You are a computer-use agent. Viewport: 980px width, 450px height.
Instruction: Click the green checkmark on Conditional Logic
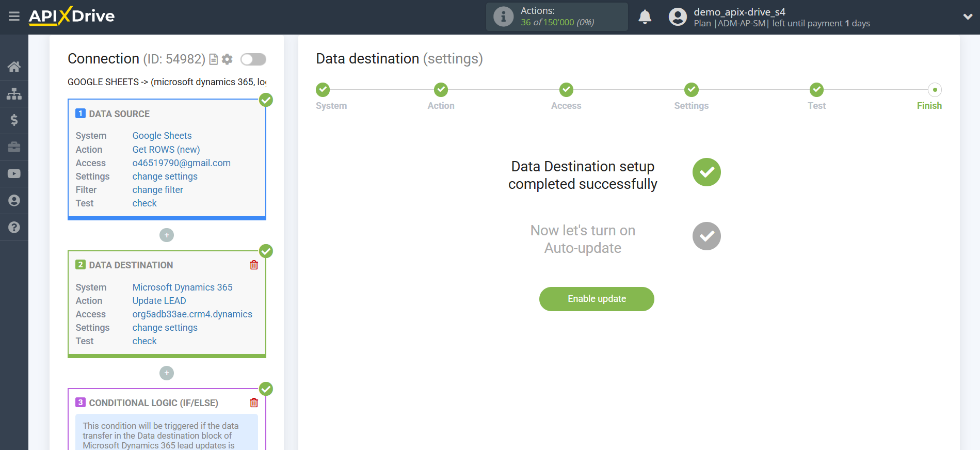pos(266,389)
